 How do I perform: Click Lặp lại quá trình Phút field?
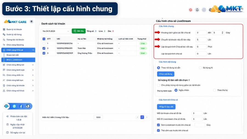(201, 47)
